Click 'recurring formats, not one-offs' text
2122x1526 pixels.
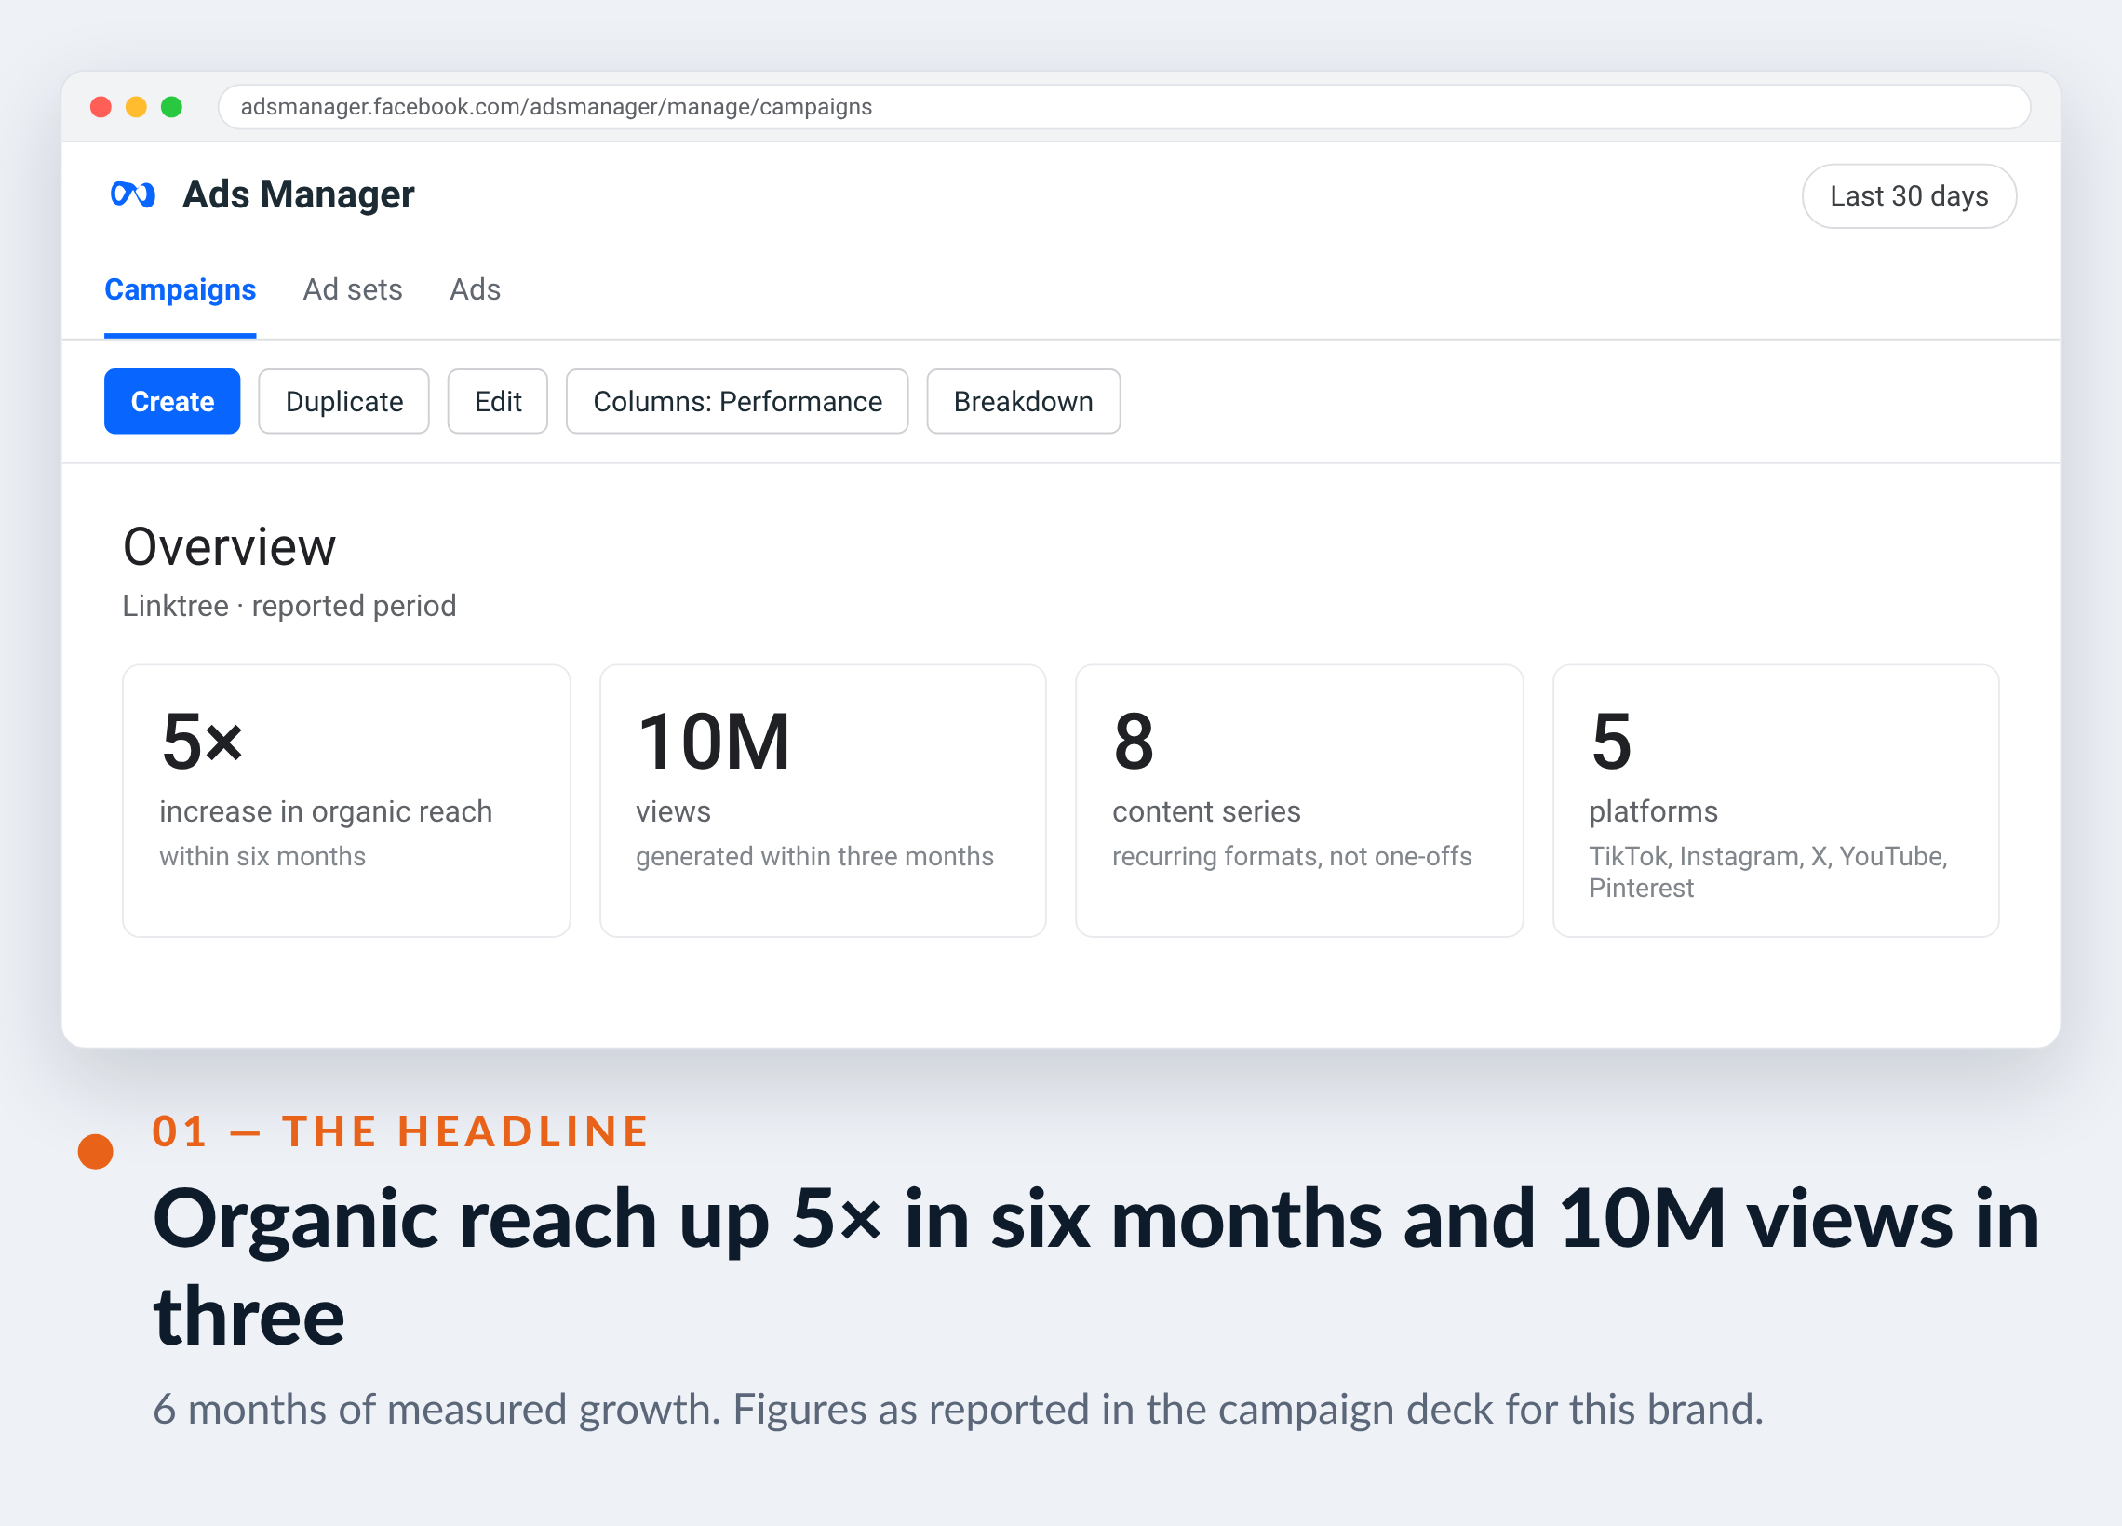[1292, 857]
